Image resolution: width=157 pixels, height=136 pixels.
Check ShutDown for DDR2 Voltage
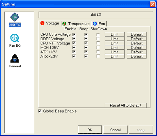[x=98, y=39]
